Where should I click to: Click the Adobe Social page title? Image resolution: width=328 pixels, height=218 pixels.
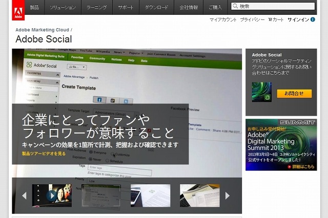(x=44, y=39)
